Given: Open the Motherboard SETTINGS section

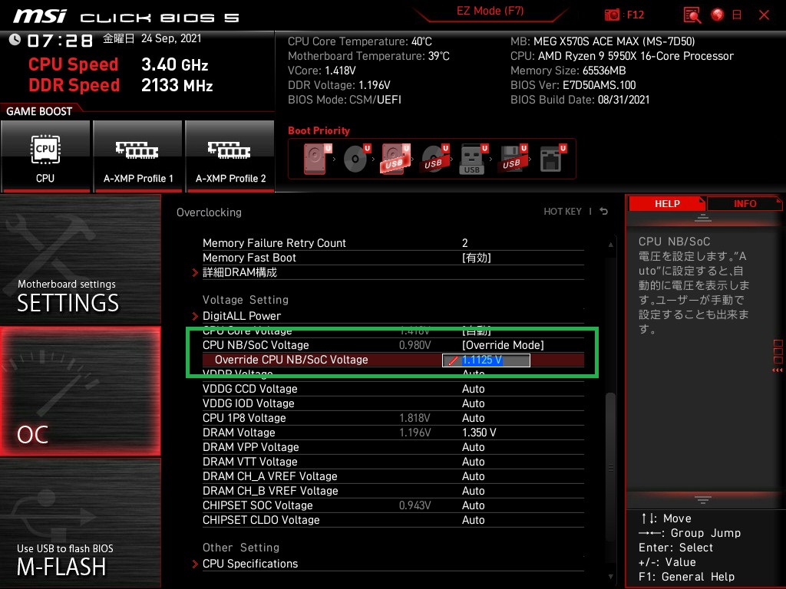Looking at the screenshot, I should pos(80,260).
